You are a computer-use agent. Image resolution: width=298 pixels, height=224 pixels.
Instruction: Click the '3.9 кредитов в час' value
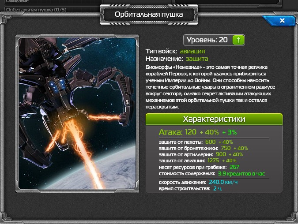click(241, 174)
